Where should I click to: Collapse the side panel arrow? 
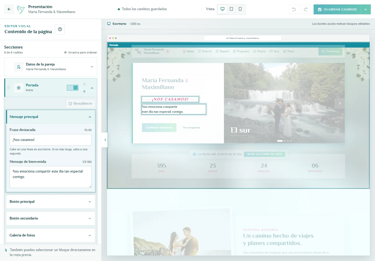click(105, 140)
